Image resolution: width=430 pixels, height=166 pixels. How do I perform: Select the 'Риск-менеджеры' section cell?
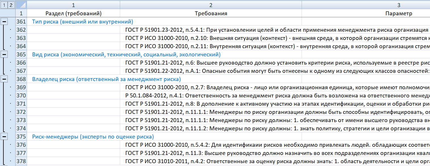click(93, 137)
